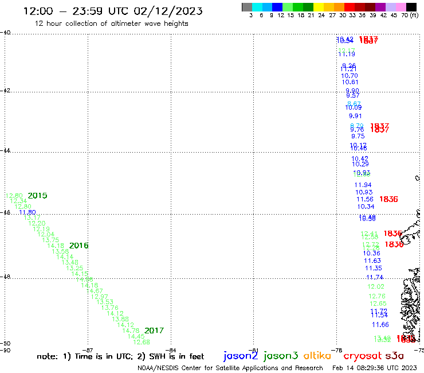Click the date range title text
Image resolution: width=424 pixels, height=373 pixels.
click(x=113, y=11)
